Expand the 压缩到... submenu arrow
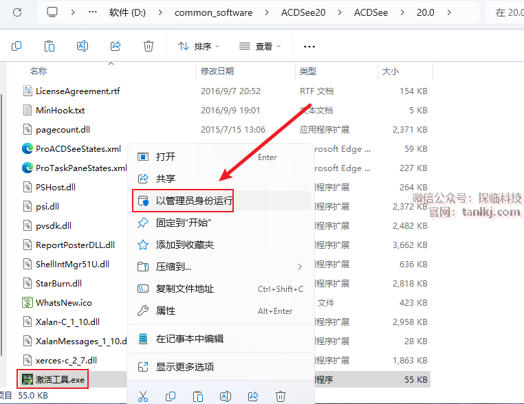Viewport: 524px width, 404px height. pyautogui.click(x=300, y=267)
